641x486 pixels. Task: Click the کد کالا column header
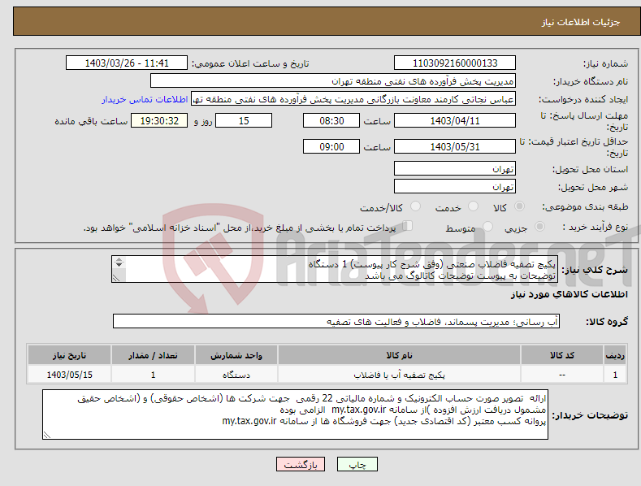pyautogui.click(x=562, y=355)
